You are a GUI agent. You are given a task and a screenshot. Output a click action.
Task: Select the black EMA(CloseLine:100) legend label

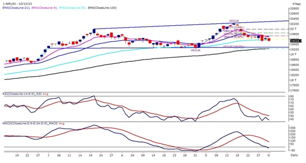pos(102,8)
